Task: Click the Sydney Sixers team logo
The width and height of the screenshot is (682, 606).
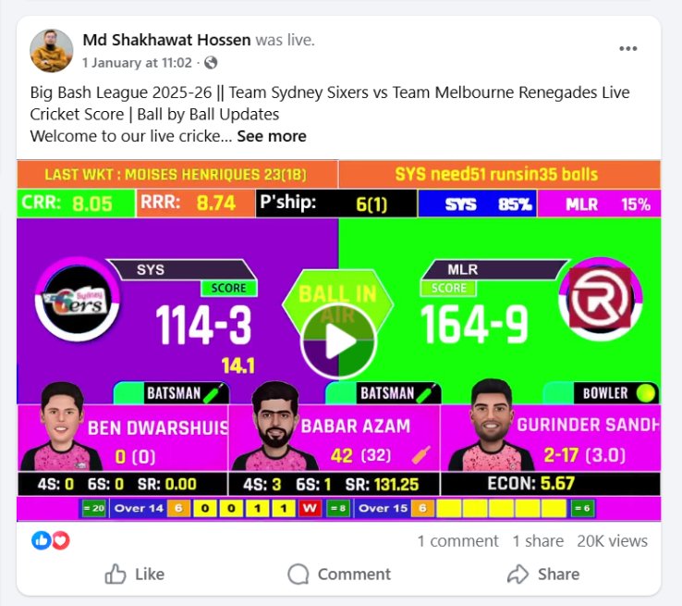Action: (78, 300)
